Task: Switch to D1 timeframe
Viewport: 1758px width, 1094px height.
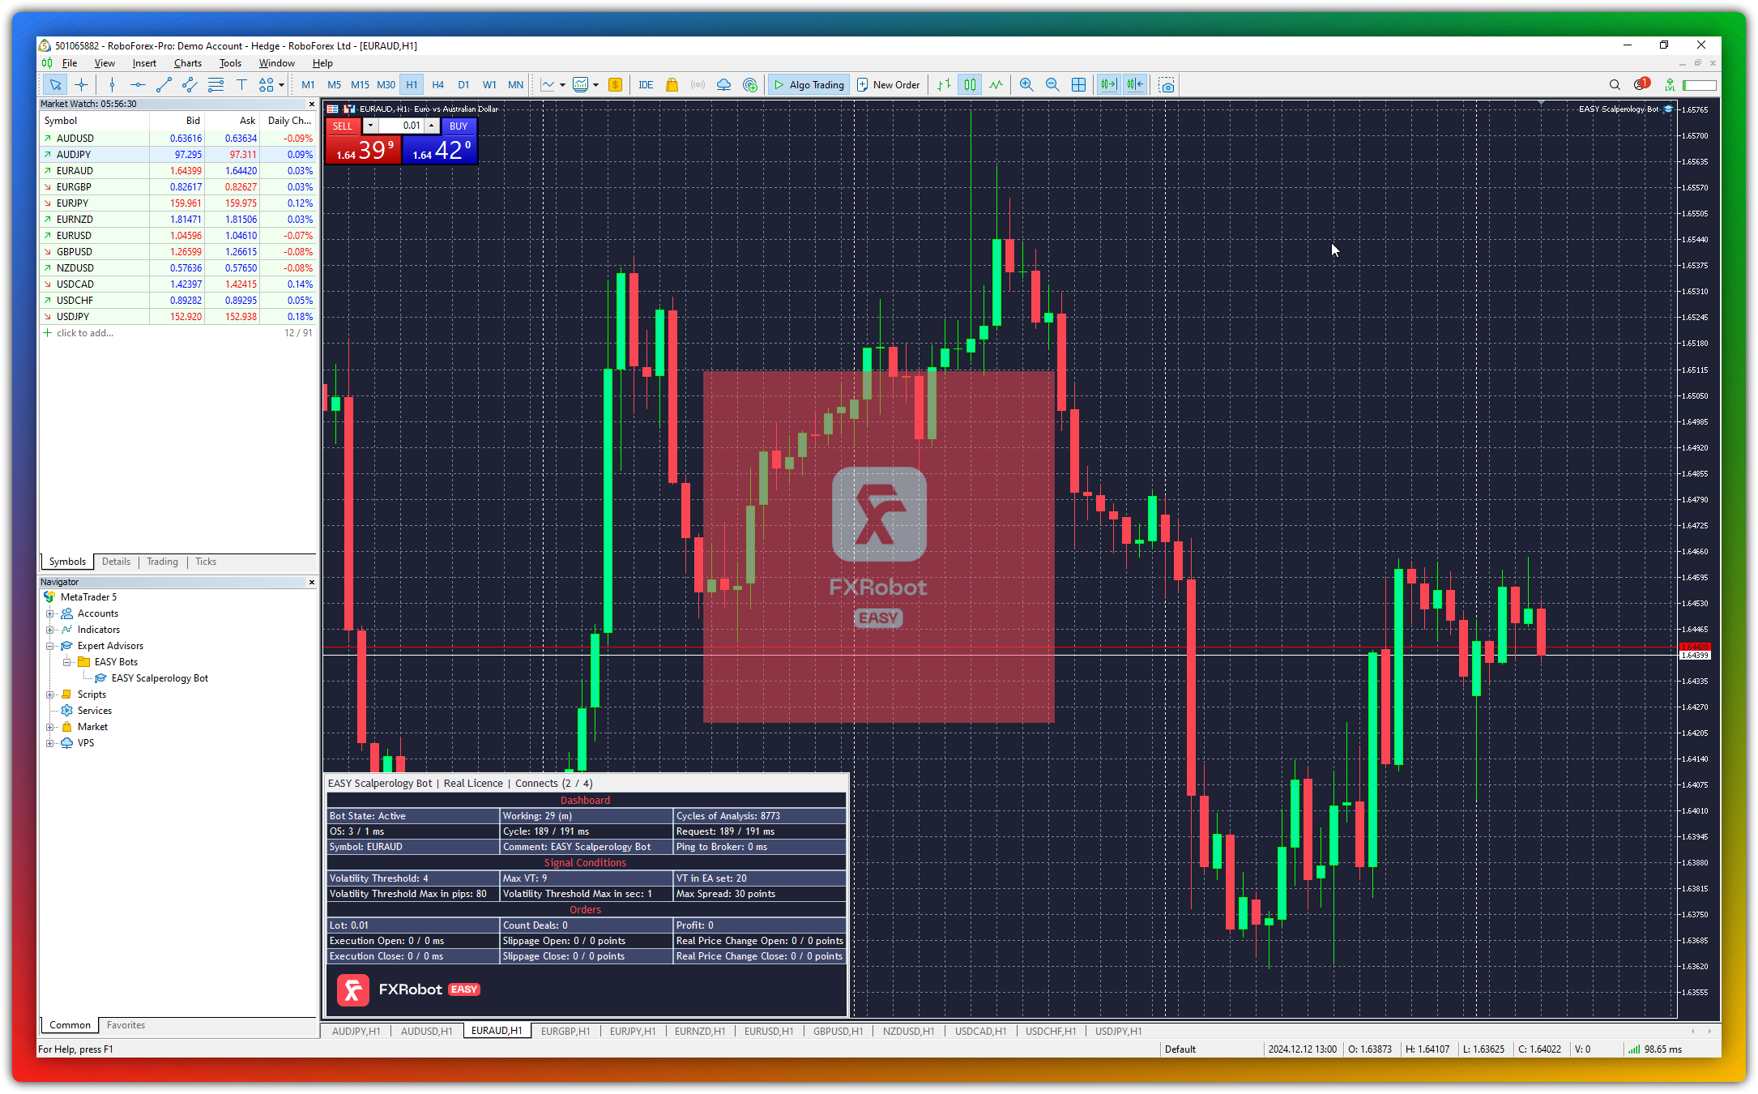Action: (463, 84)
